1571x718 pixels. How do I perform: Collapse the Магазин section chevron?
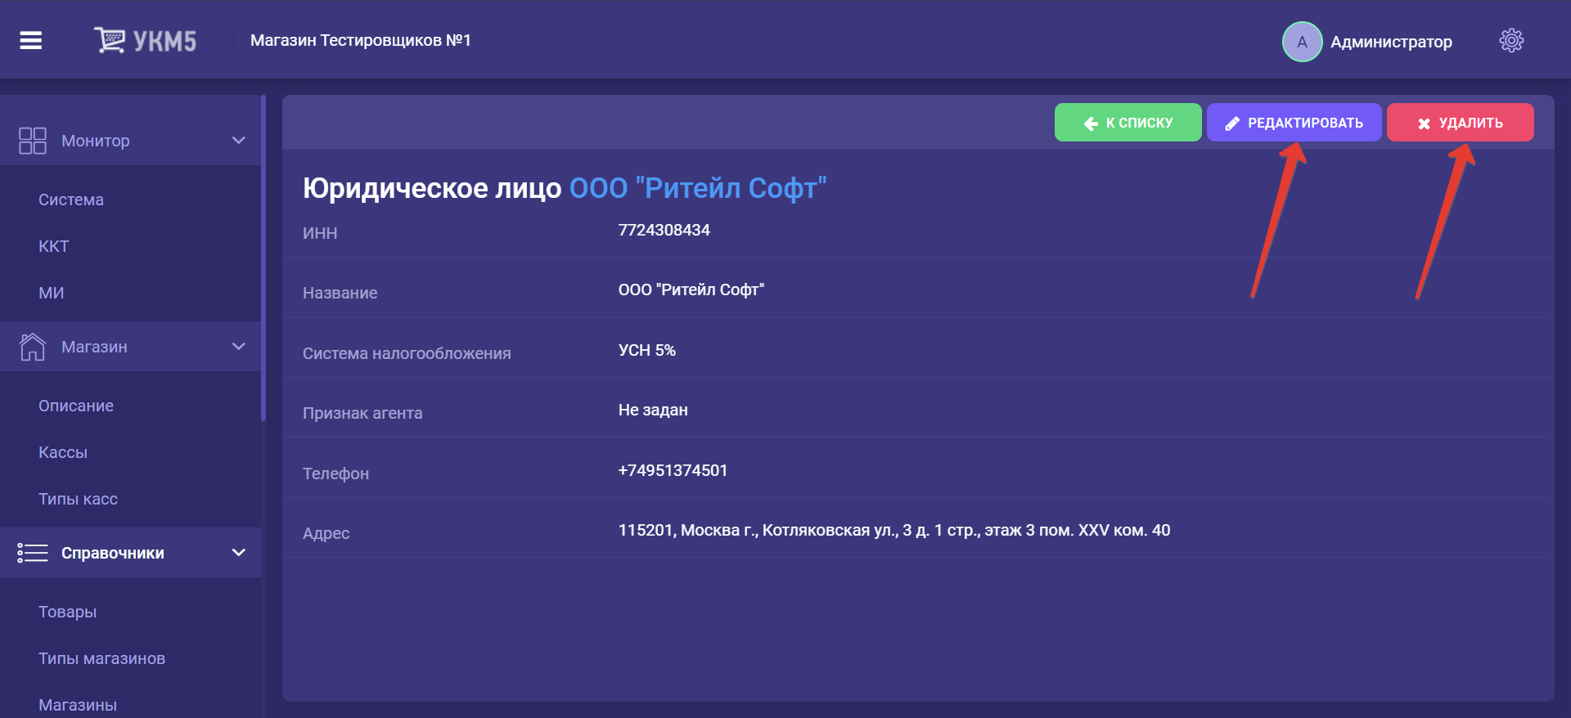click(x=239, y=347)
